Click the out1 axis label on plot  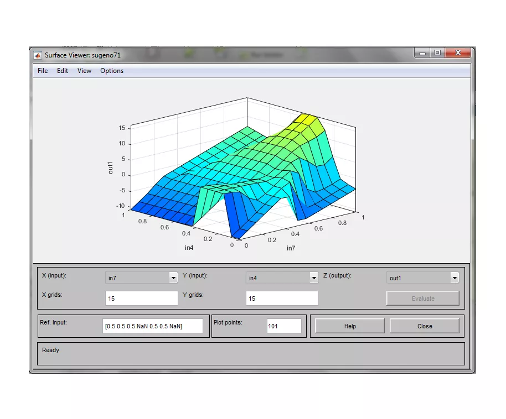[111, 167]
